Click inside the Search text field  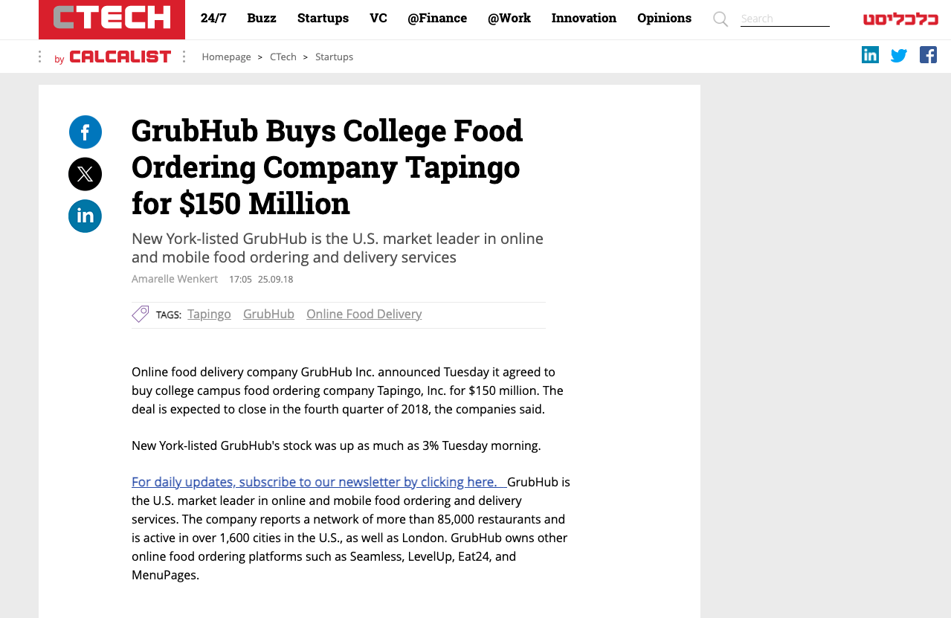pyautogui.click(x=784, y=19)
